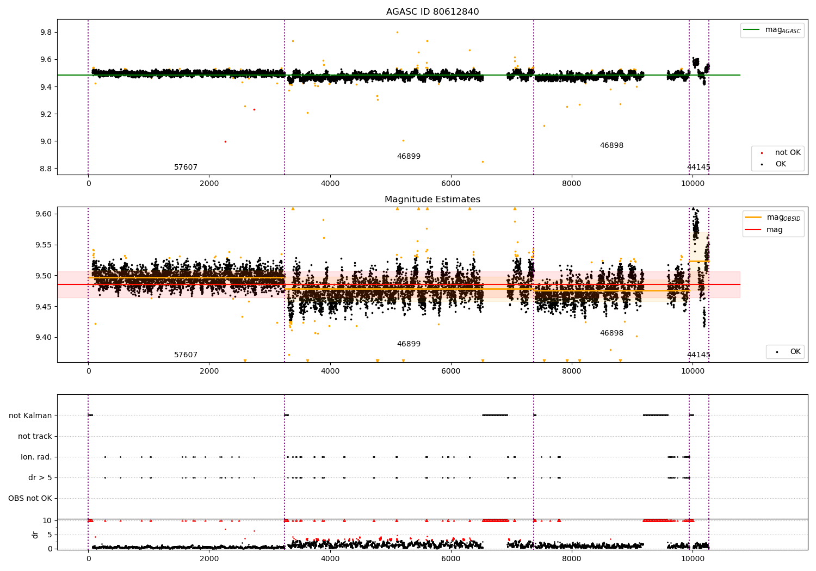Select the red 'not OK' legend marker

[762, 153]
